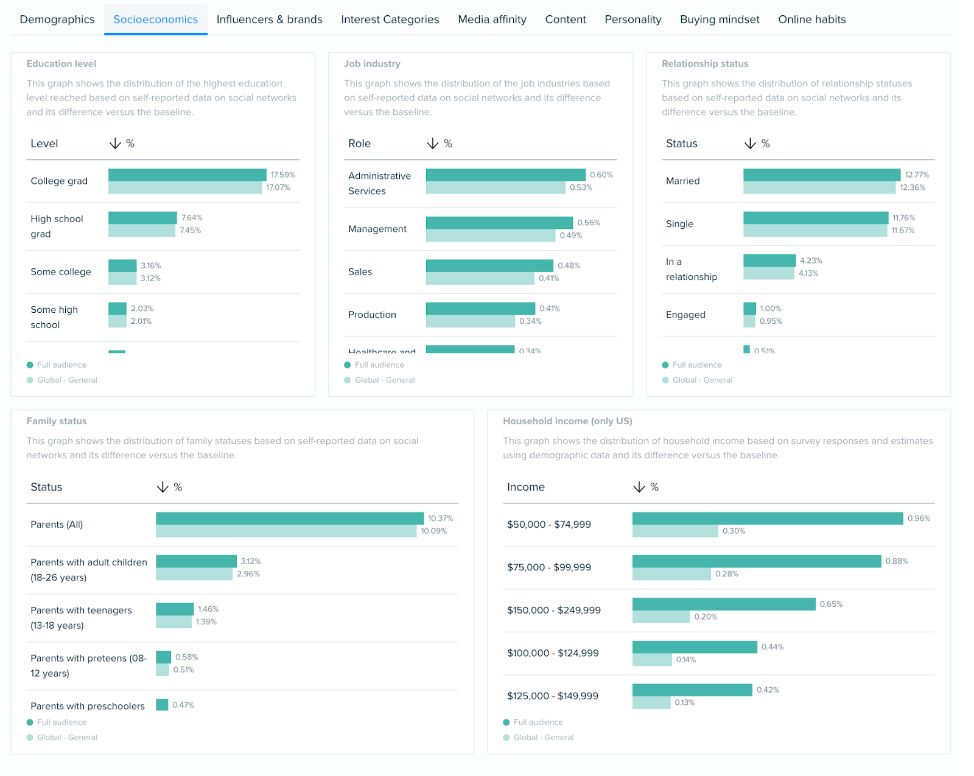Click the $50,000 - $74,999 full audience bar

click(x=767, y=519)
